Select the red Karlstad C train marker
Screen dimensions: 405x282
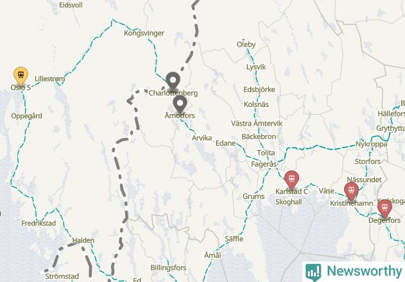tap(291, 179)
